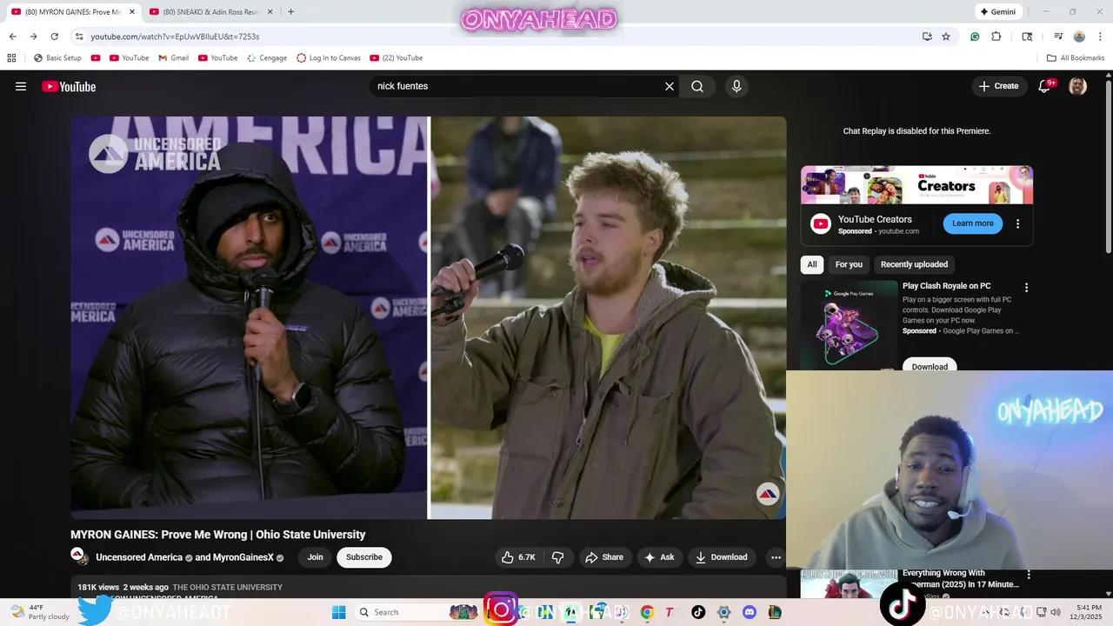Open (22) YouTube bookmark

pos(397,58)
